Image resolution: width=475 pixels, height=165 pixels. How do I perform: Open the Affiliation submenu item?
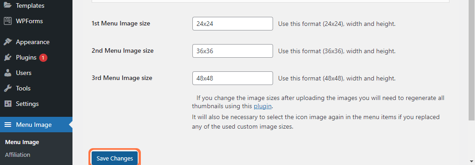point(18,155)
